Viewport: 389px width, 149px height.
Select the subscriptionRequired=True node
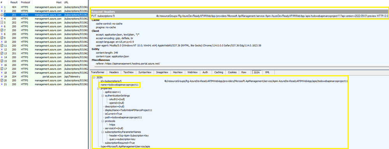120,143
